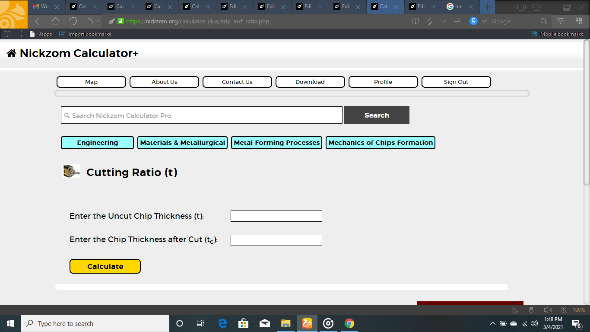Click the yellow Calculate button
Image resolution: width=590 pixels, height=332 pixels.
pos(105,266)
